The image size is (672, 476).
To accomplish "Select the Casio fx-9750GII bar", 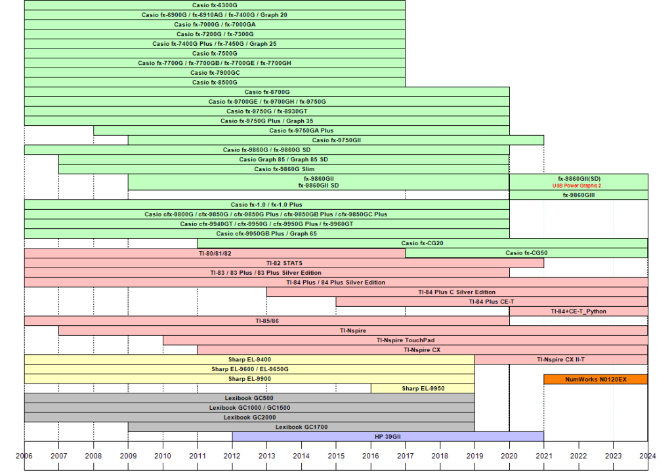I will click(x=336, y=140).
